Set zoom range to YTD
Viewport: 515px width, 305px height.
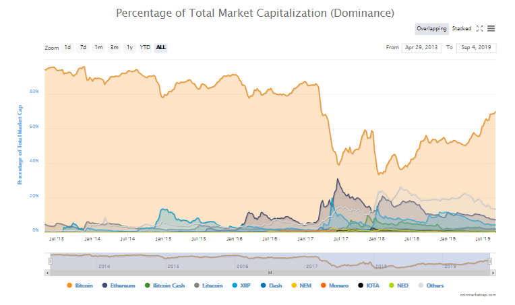(x=145, y=48)
